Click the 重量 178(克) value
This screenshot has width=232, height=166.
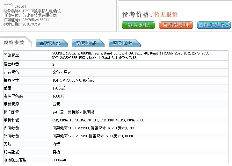click(59, 88)
